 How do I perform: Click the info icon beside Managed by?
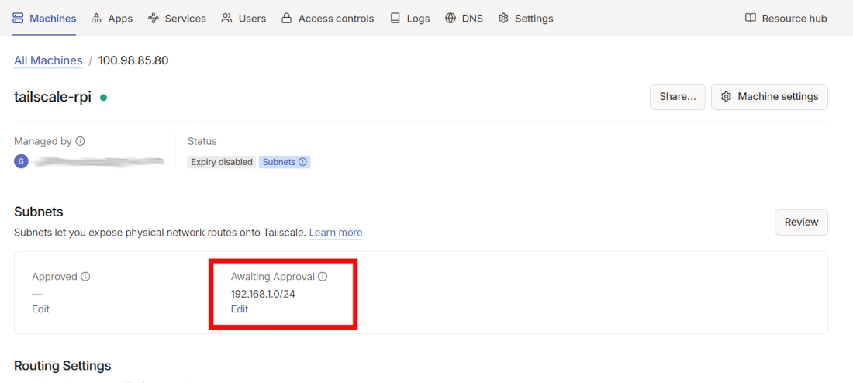pyautogui.click(x=80, y=141)
